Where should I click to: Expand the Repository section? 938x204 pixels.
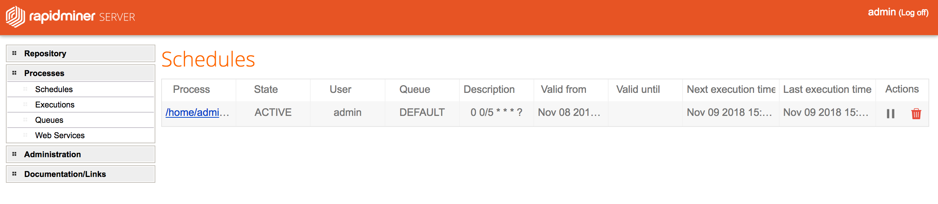click(x=81, y=53)
